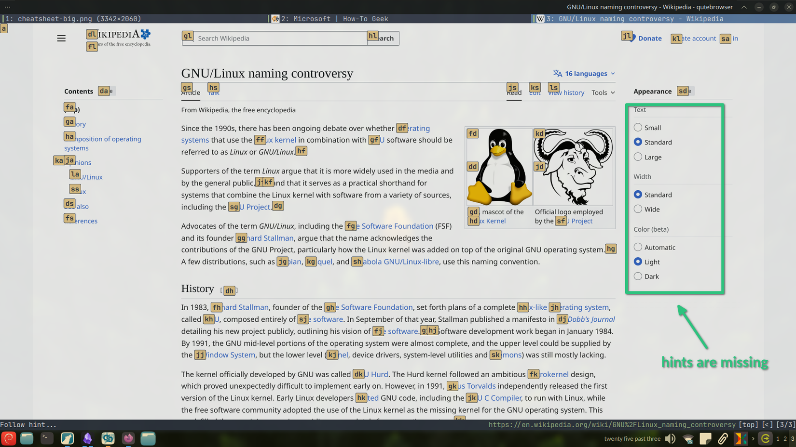The height and width of the screenshot is (447, 796).
Task: Open the hamburger menu next to Wikipedia logo
Action: (x=61, y=38)
